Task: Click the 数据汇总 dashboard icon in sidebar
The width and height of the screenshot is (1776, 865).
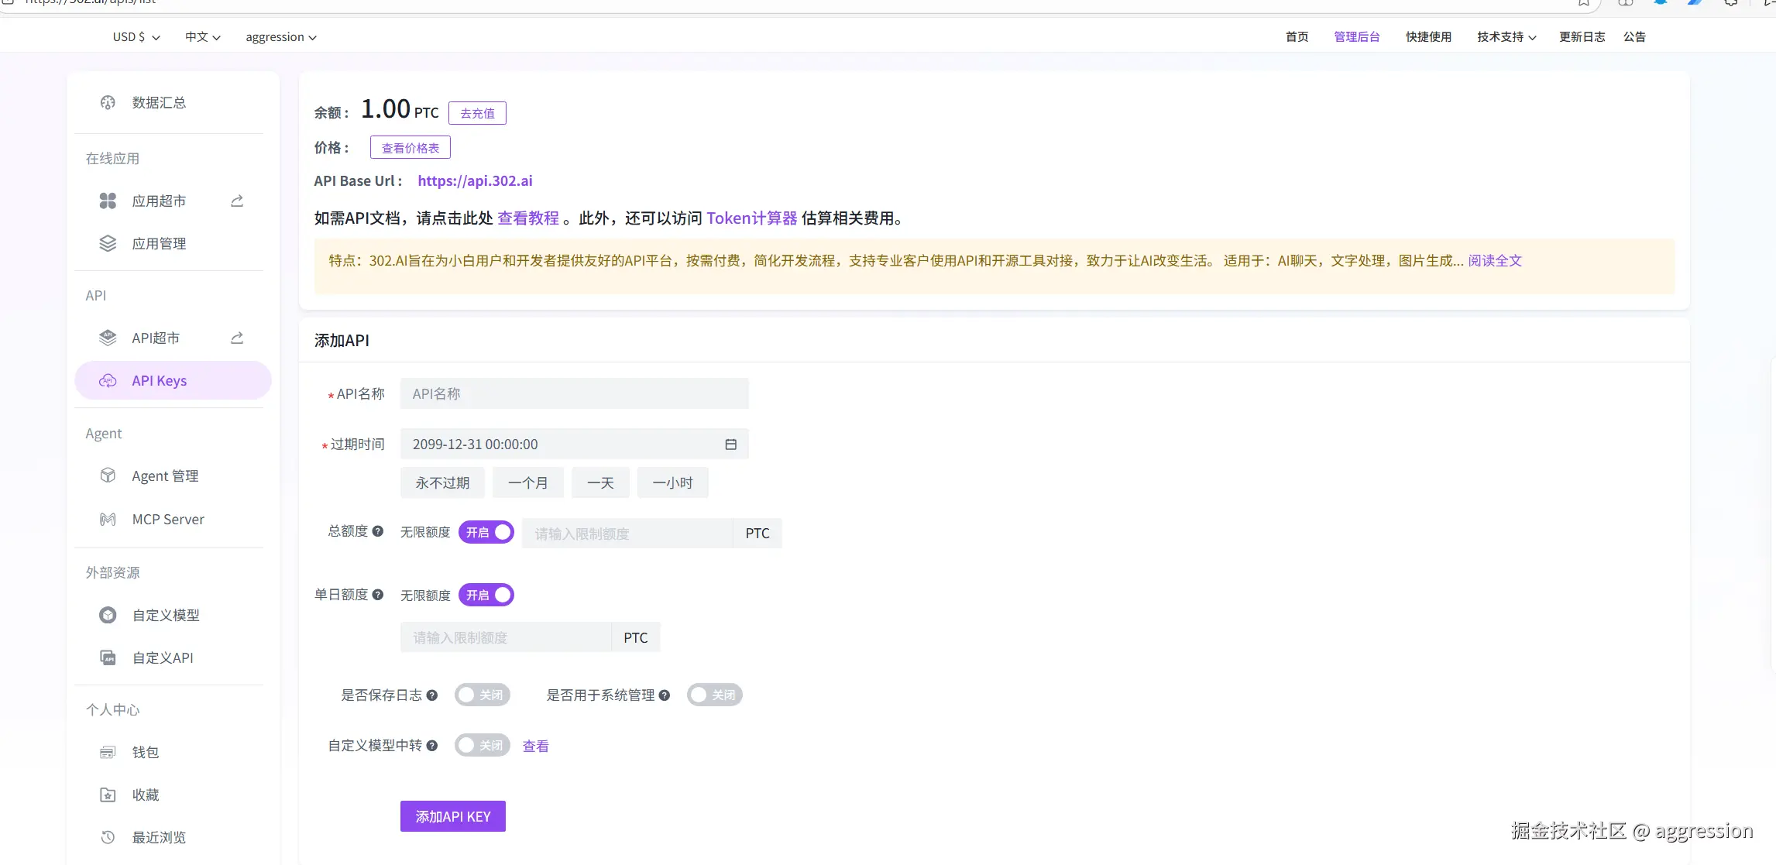Action: click(x=108, y=102)
